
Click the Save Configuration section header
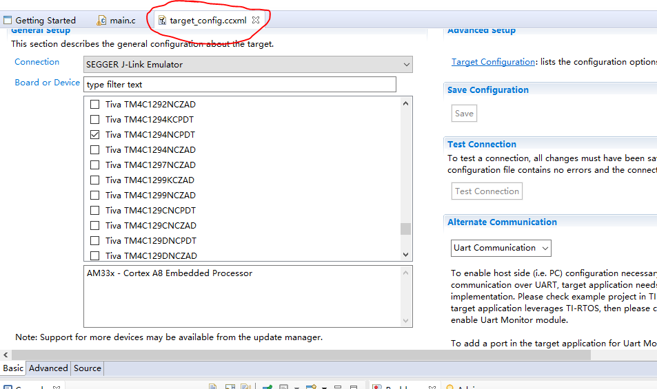pyautogui.click(x=487, y=90)
